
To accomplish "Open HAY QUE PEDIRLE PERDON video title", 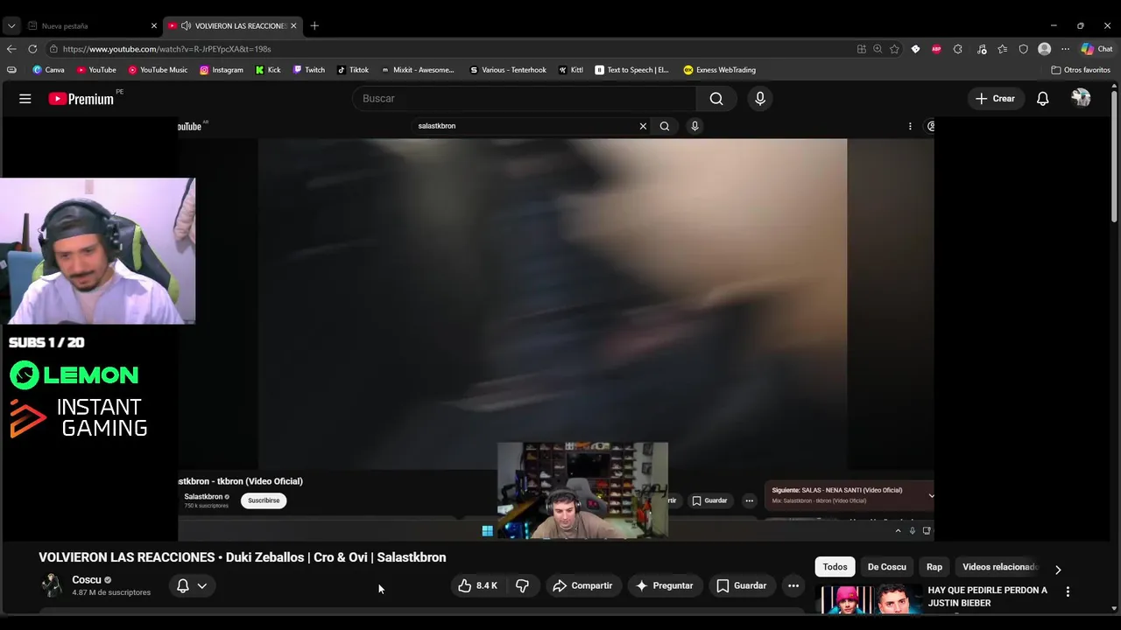I will (x=987, y=597).
